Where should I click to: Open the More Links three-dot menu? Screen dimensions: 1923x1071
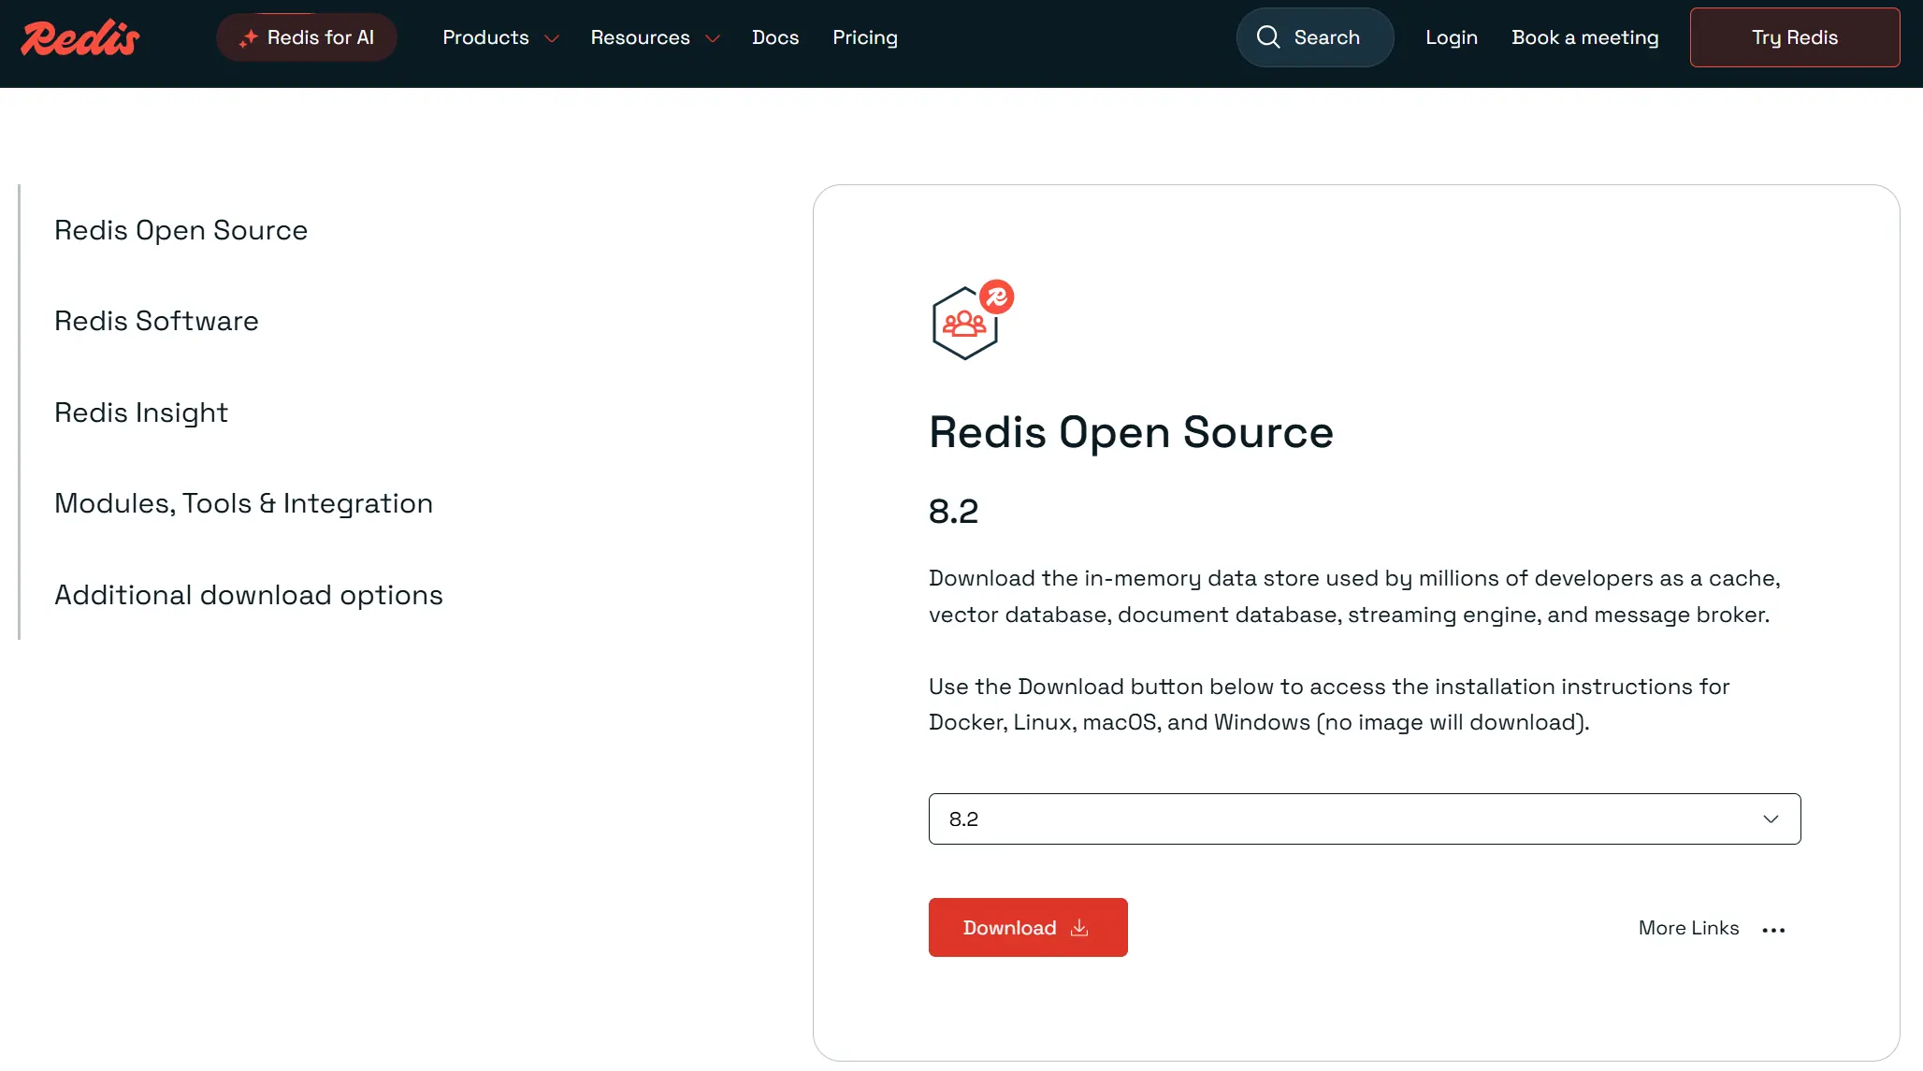coord(1773,930)
